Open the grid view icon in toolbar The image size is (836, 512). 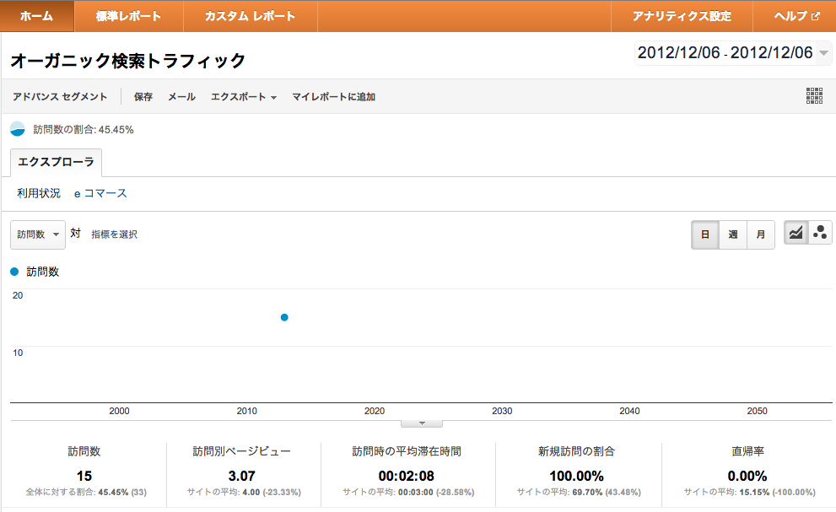pyautogui.click(x=814, y=96)
